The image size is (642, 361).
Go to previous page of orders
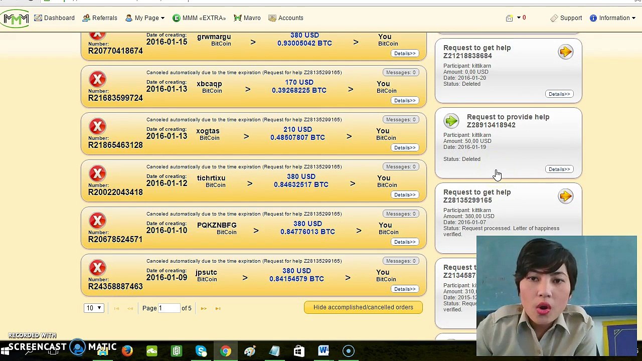point(130,308)
